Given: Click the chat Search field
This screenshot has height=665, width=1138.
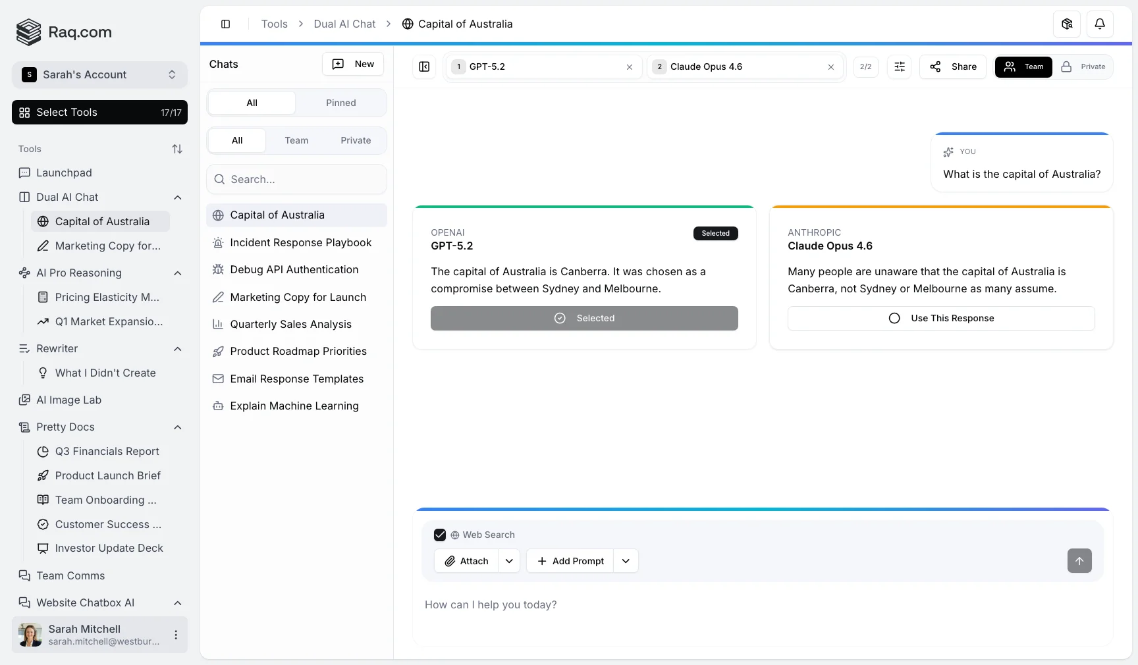Looking at the screenshot, I should click(x=297, y=179).
